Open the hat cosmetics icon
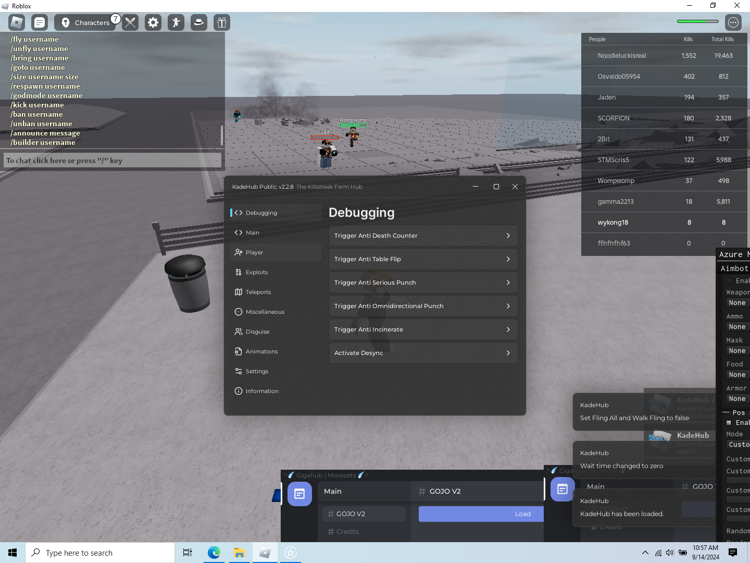This screenshot has width=750, height=563. [x=199, y=22]
